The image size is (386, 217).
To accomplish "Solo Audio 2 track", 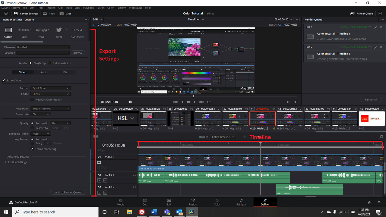I will click(99, 192).
